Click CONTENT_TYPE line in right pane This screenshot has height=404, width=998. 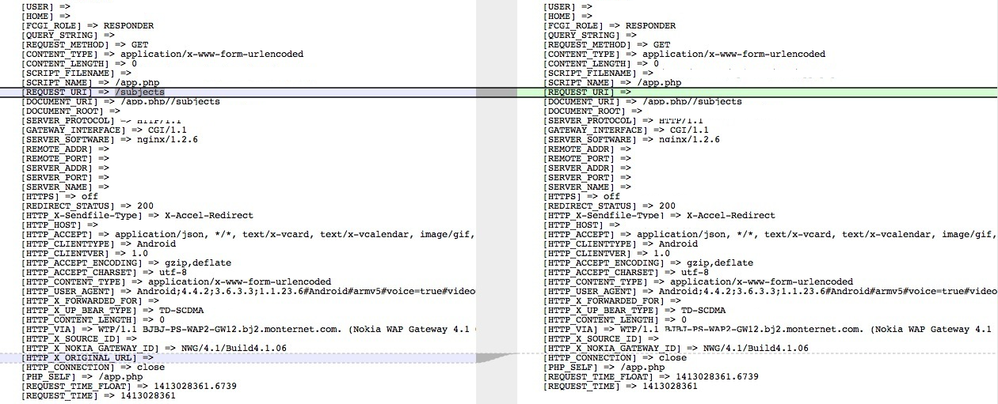coord(684,55)
